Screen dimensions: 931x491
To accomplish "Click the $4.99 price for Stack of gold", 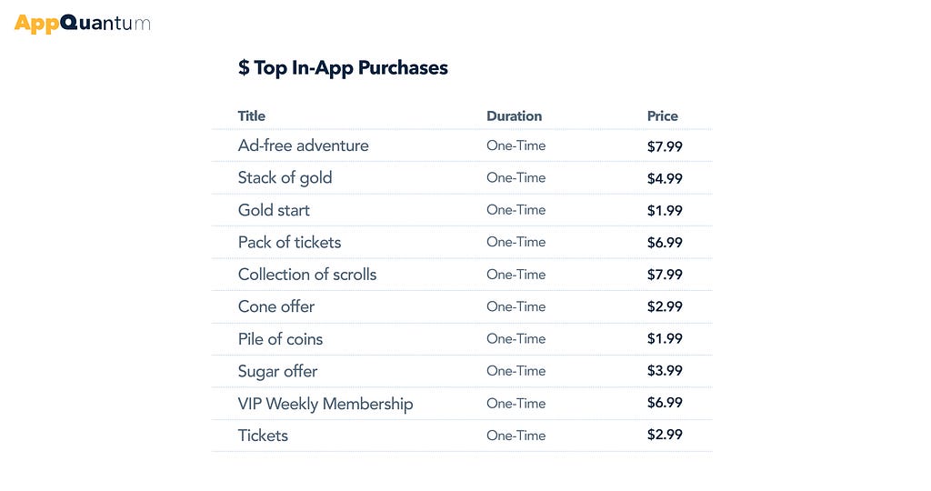I will pos(665,178).
